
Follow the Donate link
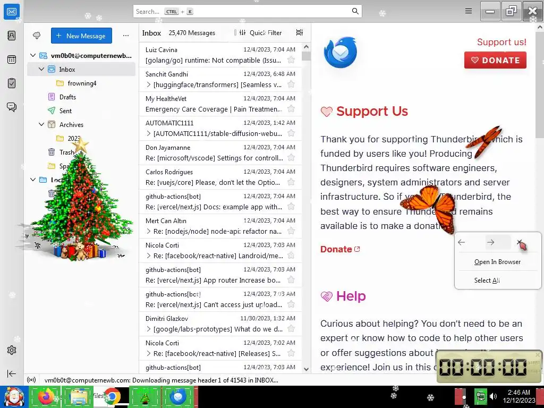click(x=340, y=249)
